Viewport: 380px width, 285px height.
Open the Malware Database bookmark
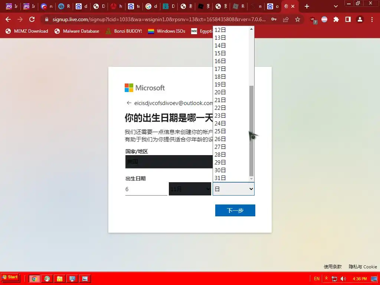[x=77, y=31]
